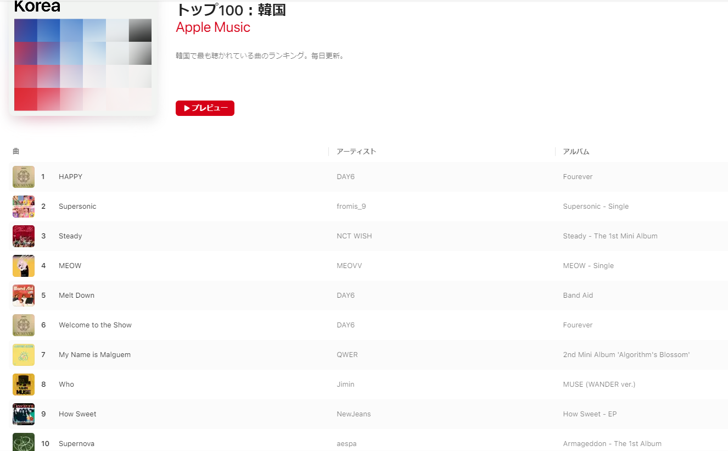Open artist DAY6 in Welcome to the Show row

pyautogui.click(x=345, y=325)
